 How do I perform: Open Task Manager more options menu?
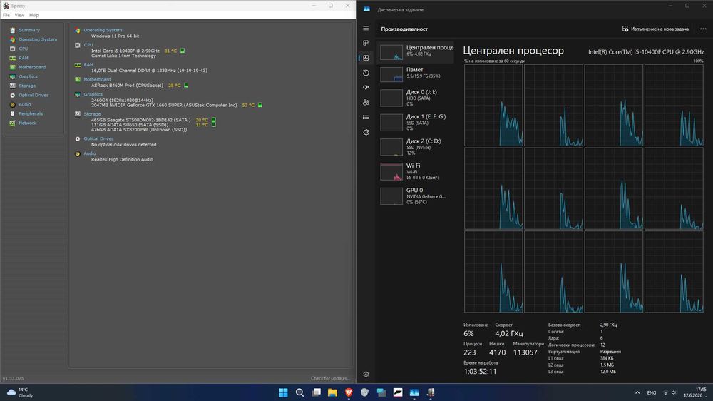point(703,29)
